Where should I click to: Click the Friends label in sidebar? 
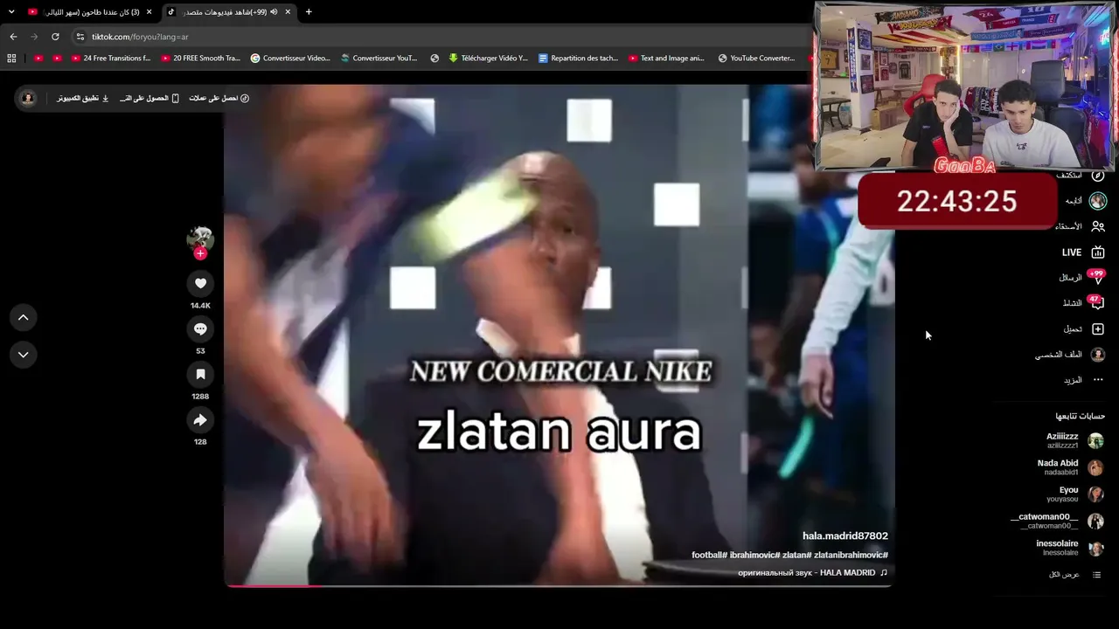pyautogui.click(x=1068, y=226)
